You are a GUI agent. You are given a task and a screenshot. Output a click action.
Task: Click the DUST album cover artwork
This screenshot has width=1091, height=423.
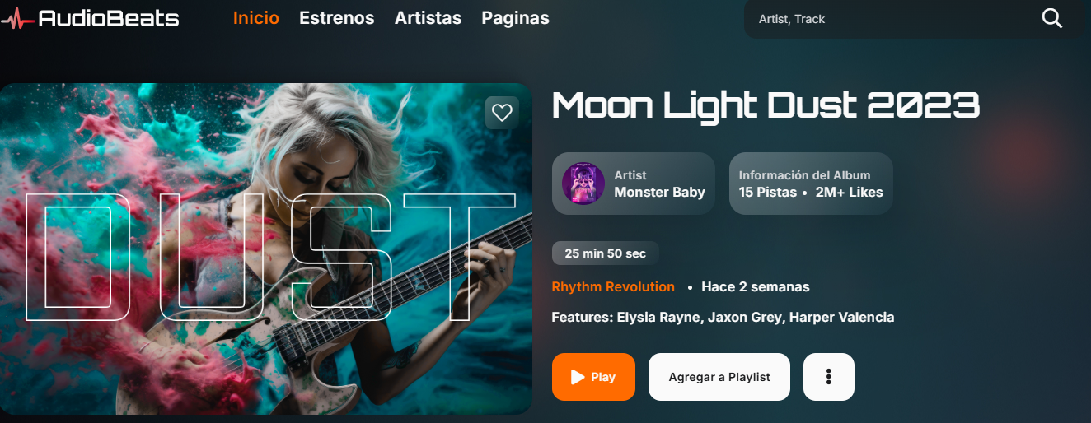pyautogui.click(x=266, y=249)
